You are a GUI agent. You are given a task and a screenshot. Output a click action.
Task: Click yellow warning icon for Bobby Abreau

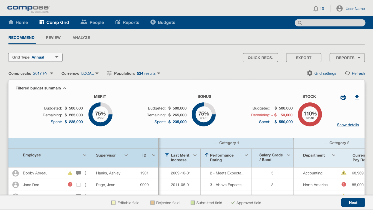[x=70, y=173]
